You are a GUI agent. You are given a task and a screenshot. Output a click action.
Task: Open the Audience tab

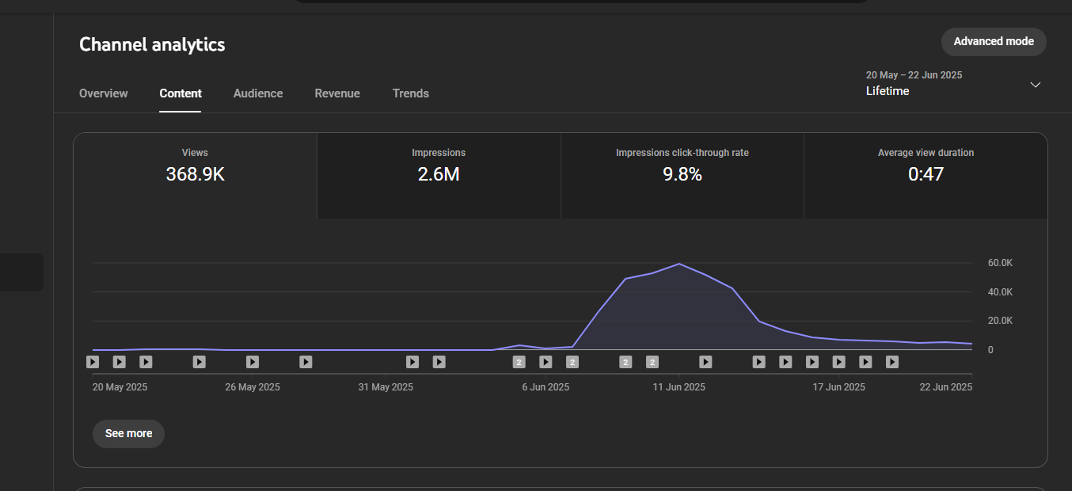pos(258,93)
